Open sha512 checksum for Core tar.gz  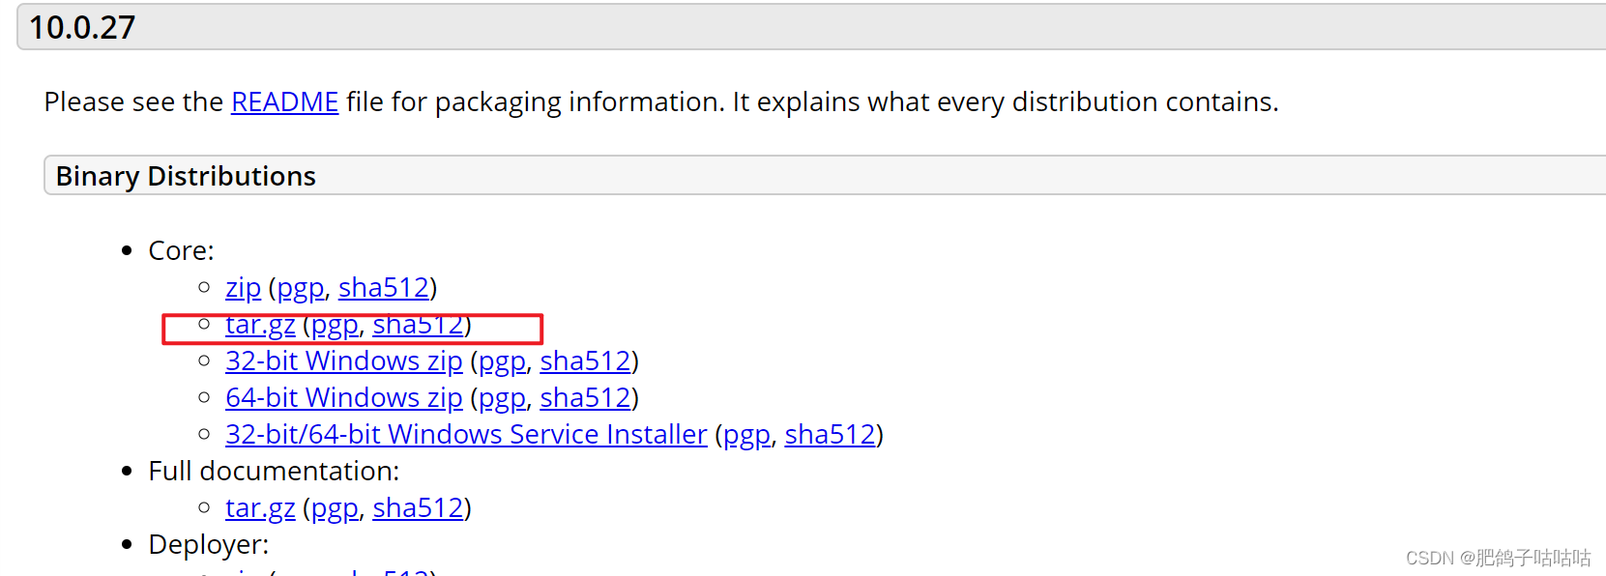(418, 325)
